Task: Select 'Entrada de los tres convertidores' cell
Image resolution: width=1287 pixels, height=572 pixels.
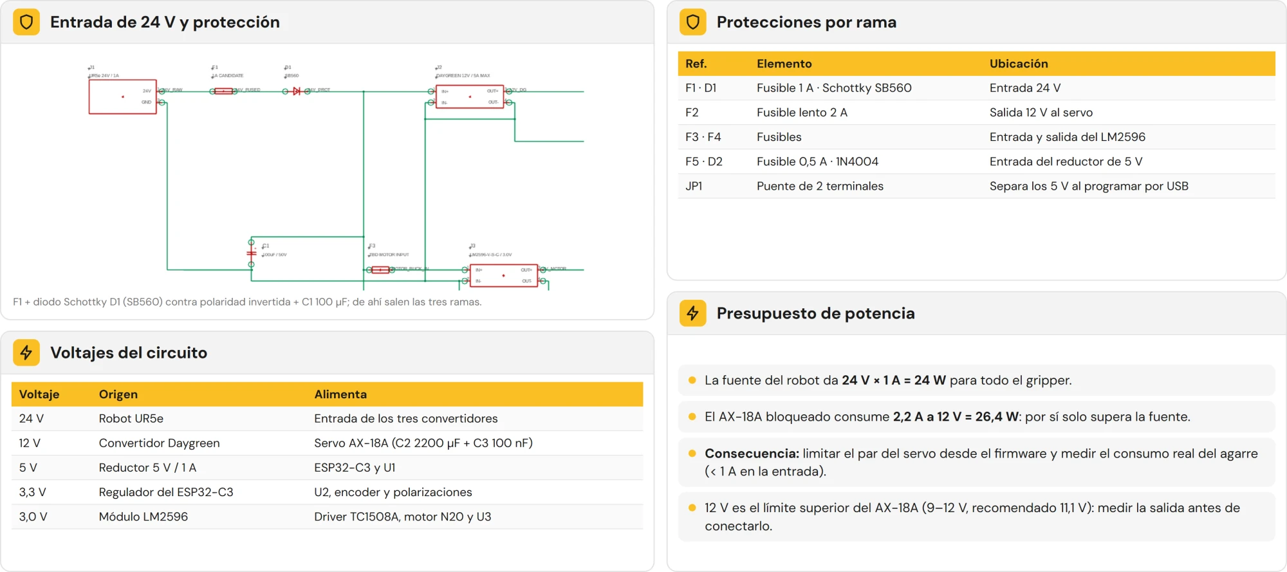Action: click(406, 419)
